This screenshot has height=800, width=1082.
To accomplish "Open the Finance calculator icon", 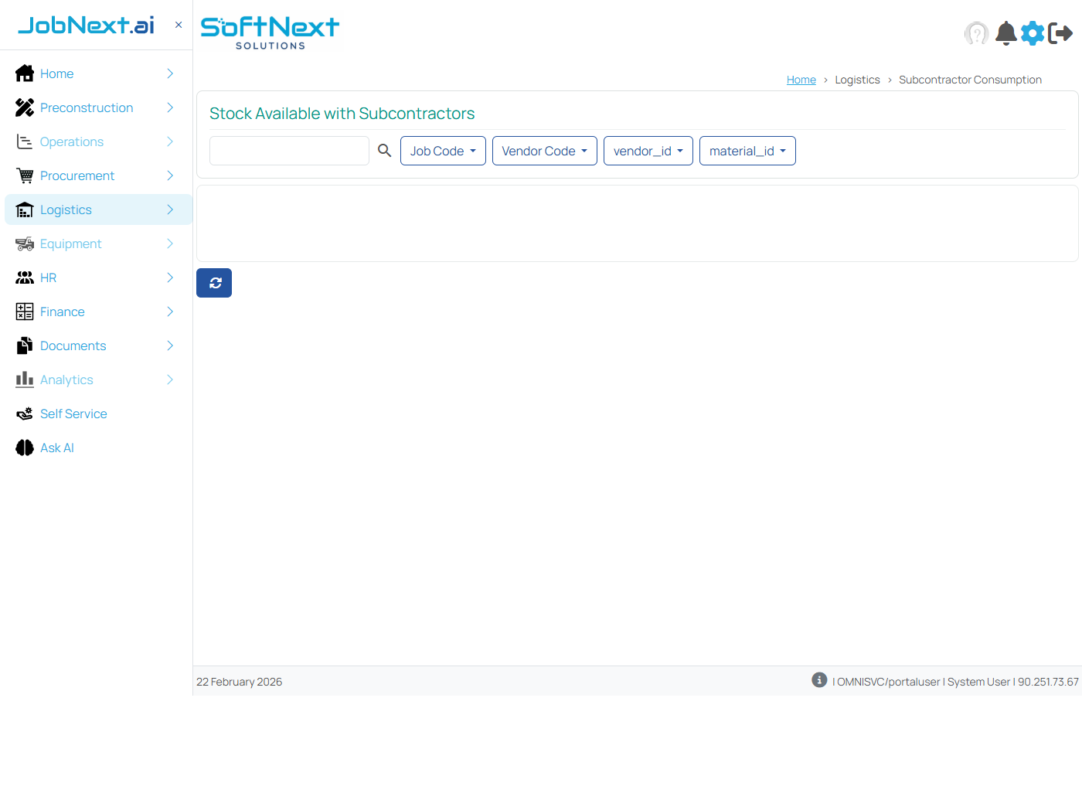I will (x=24, y=311).
